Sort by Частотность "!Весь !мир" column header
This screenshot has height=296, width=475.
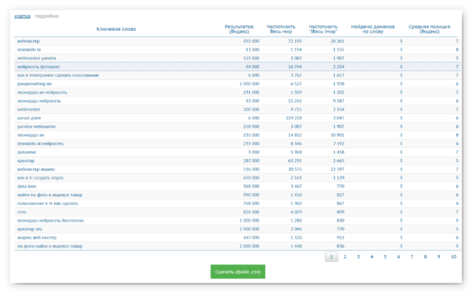point(323,29)
